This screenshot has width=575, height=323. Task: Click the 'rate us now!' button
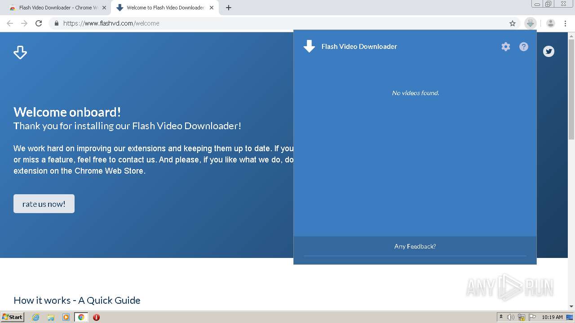tap(44, 204)
